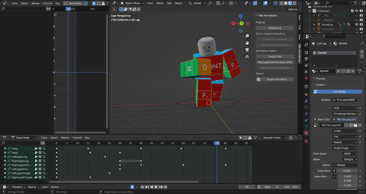366x194 pixels.
Task: Click the Import FBX button
Action: pyautogui.click(x=275, y=56)
